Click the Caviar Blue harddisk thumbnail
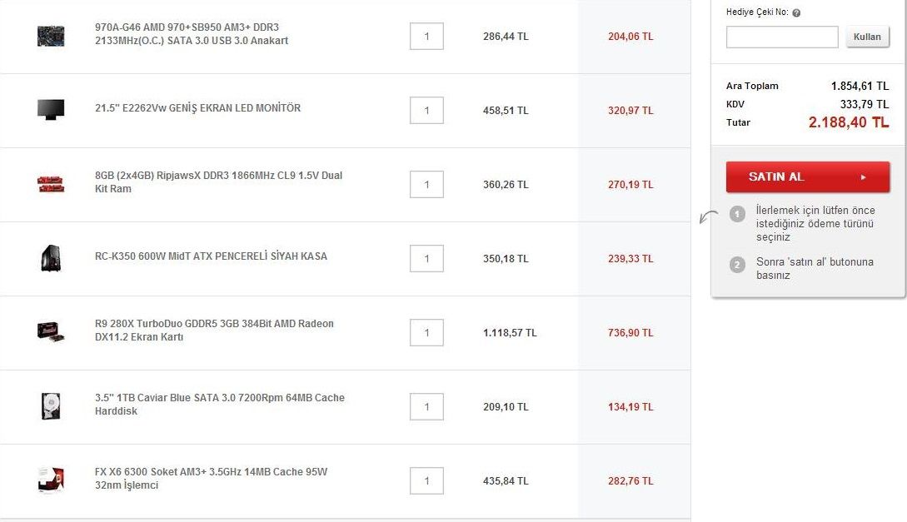The image size is (907, 522). pyautogui.click(x=51, y=406)
